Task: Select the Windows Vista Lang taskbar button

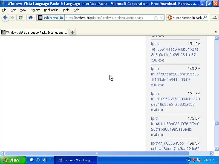Action: pos(76,160)
